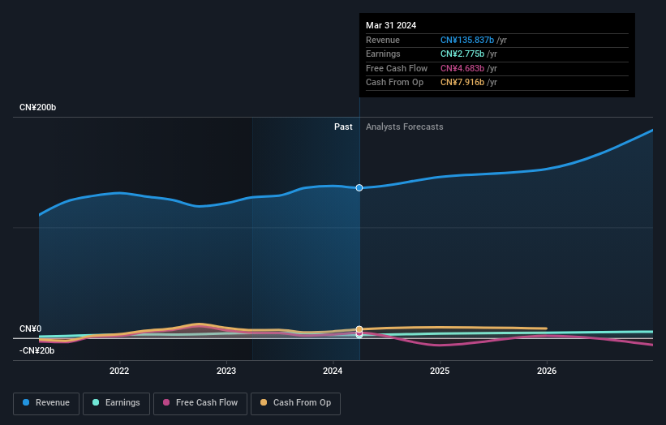Click the orange Cash From Op legend dot
The image size is (666, 425).
pyautogui.click(x=264, y=402)
